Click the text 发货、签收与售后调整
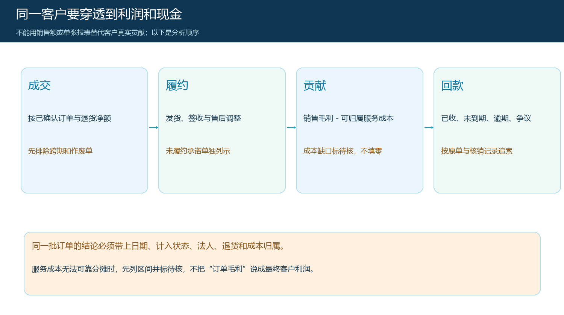The image size is (564, 315). [203, 118]
